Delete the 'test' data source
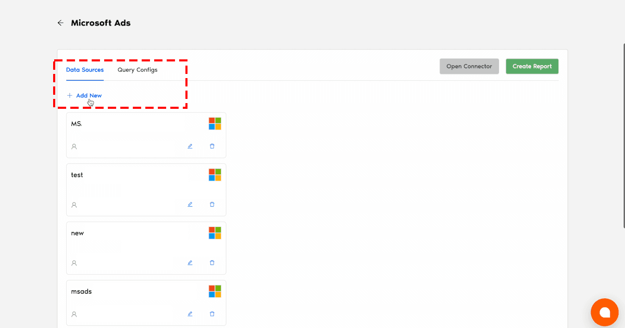 (x=212, y=205)
